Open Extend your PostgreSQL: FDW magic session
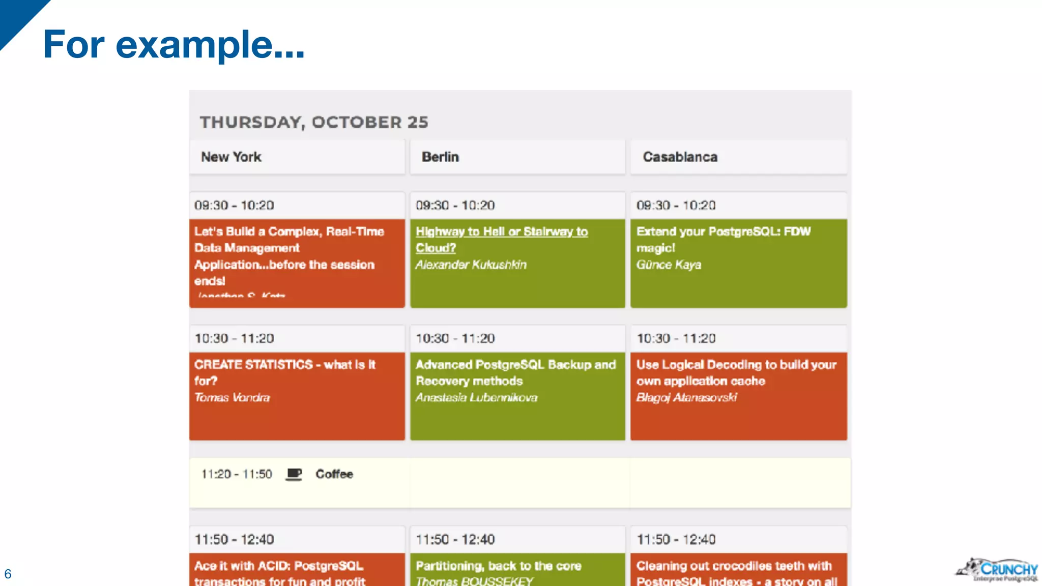The image size is (1042, 586). 739,263
